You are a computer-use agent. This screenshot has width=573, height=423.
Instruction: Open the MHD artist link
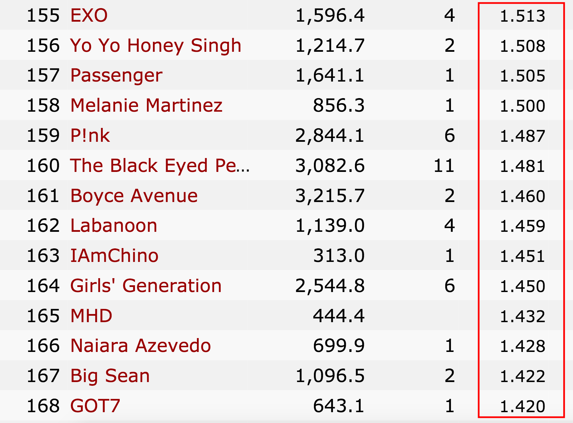91,316
